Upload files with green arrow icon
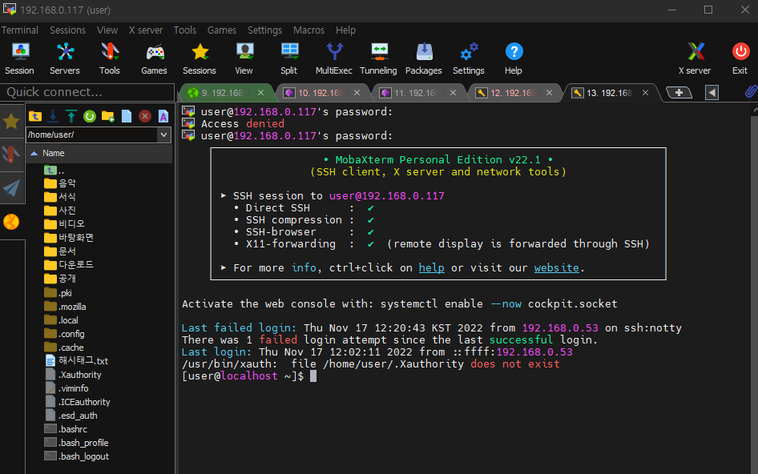The width and height of the screenshot is (758, 474). (71, 116)
